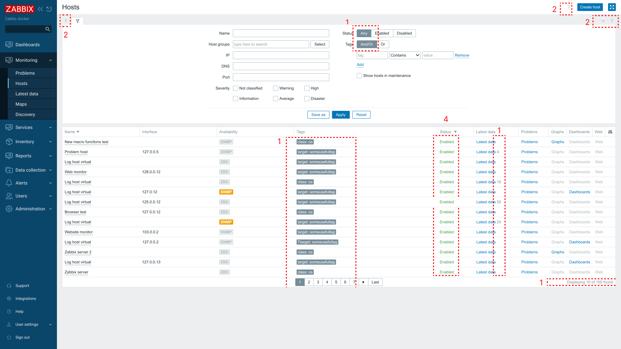621x349 pixels.
Task: Open Latest data in Monitoring submenu
Action: (27, 94)
